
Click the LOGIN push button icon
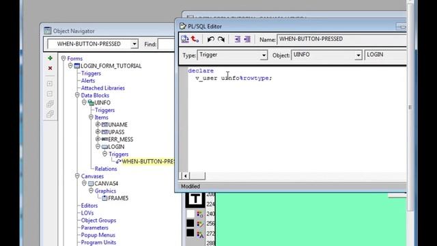104,147
